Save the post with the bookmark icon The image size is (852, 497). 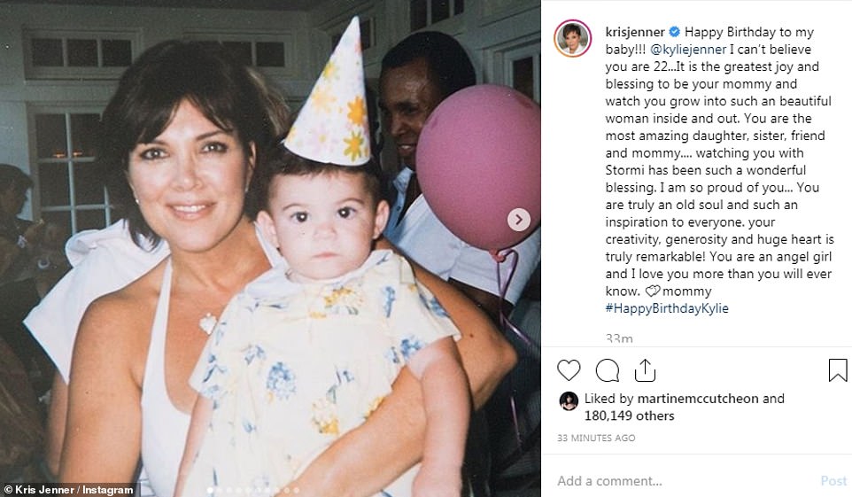pyautogui.click(x=837, y=370)
